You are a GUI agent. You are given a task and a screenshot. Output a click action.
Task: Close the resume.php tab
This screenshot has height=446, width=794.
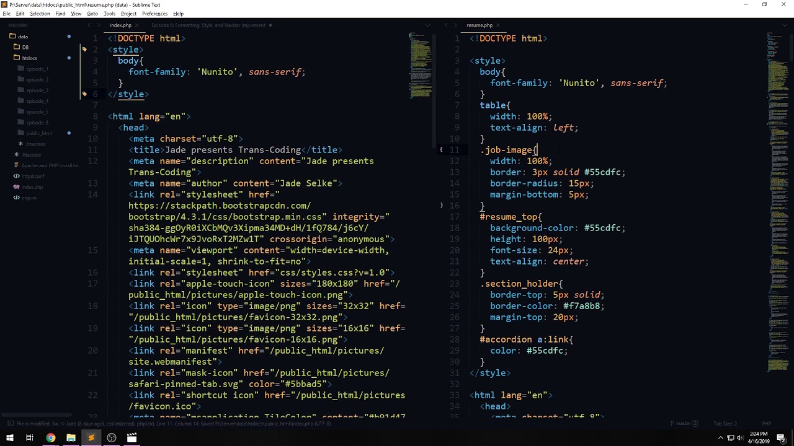(497, 25)
